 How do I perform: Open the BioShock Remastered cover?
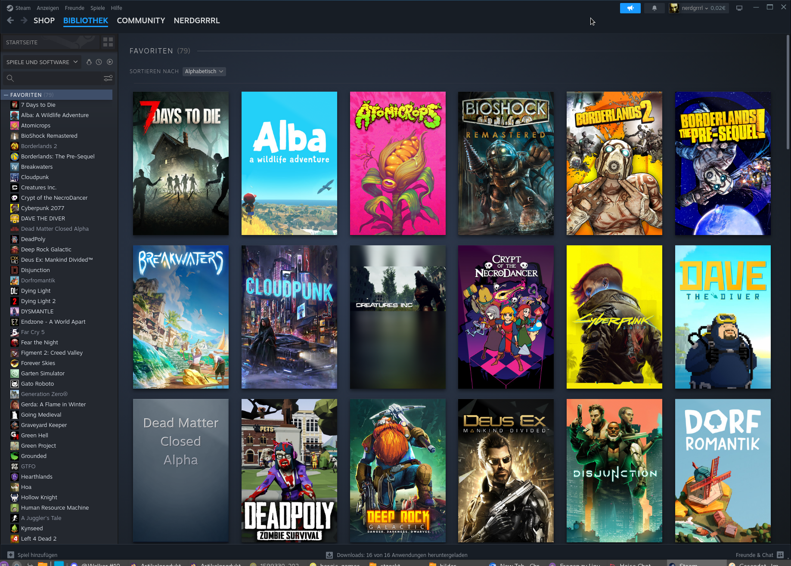click(x=506, y=163)
